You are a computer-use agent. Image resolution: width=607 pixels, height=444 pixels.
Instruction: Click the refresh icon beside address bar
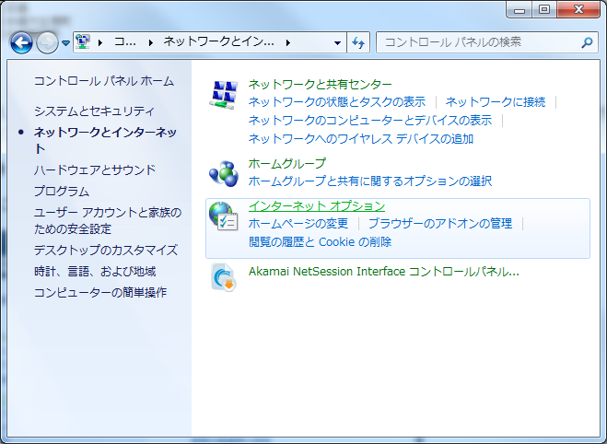[358, 42]
